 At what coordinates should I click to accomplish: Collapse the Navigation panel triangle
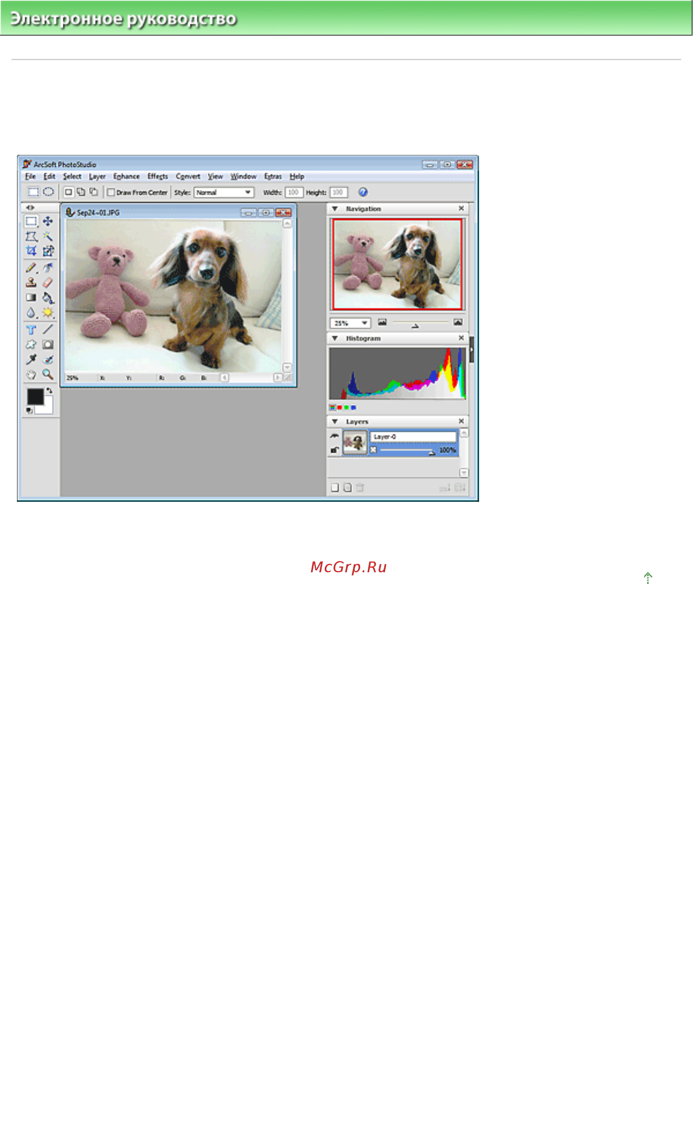(335, 209)
